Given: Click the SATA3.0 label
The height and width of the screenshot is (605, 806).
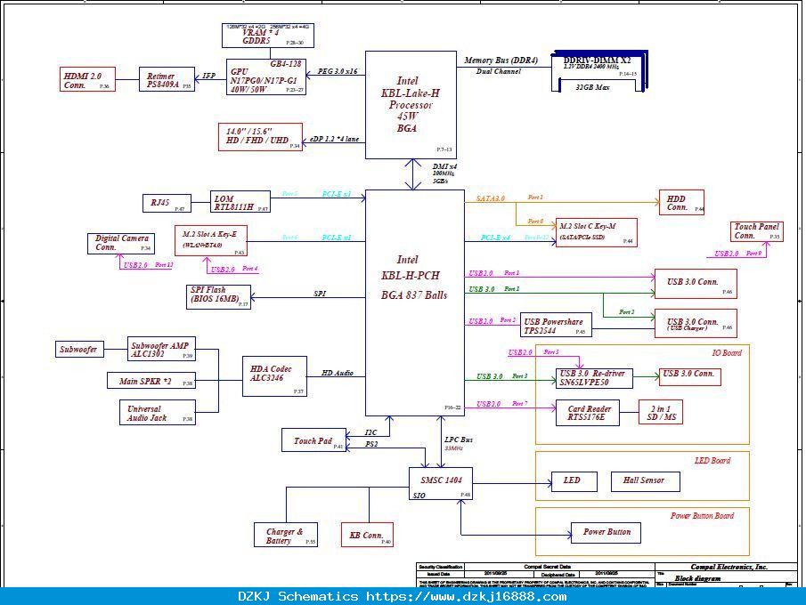Looking at the screenshot, I should tap(491, 198).
